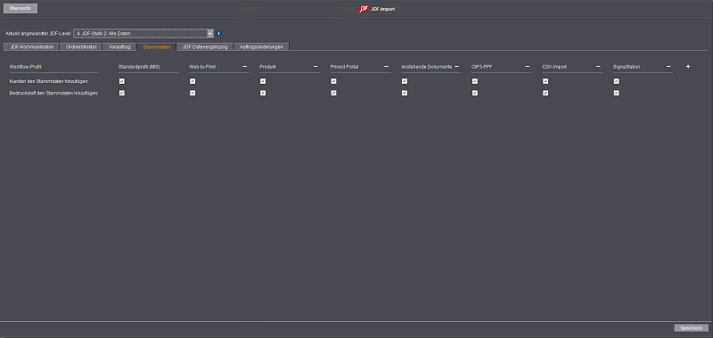Image resolution: width=713 pixels, height=338 pixels.
Task: Uncheck Kunden hinzufügen under SignaStation
Action: coord(616,81)
